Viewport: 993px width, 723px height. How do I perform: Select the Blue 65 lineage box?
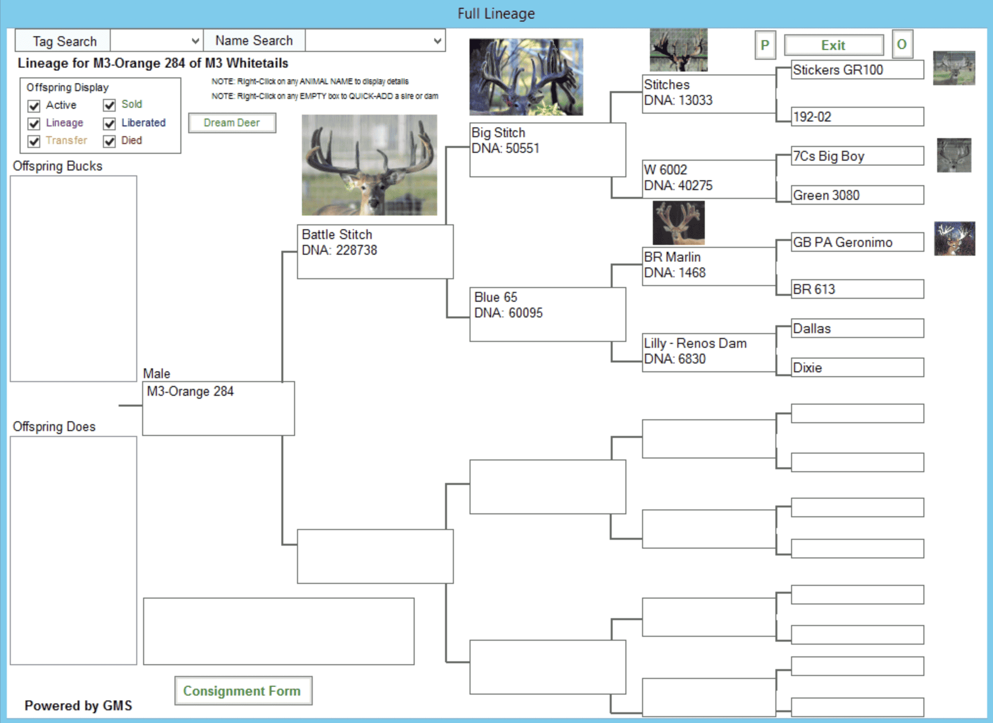click(x=547, y=314)
